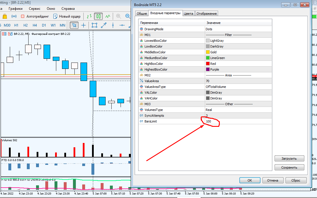Select the cursor arrow tool
Screen dimensions: 317x198
(74, 25)
